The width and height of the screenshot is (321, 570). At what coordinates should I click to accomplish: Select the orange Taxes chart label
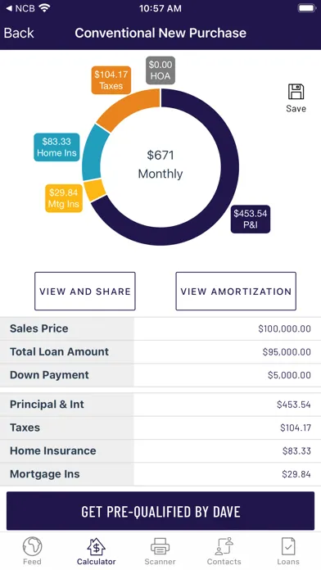pyautogui.click(x=111, y=80)
